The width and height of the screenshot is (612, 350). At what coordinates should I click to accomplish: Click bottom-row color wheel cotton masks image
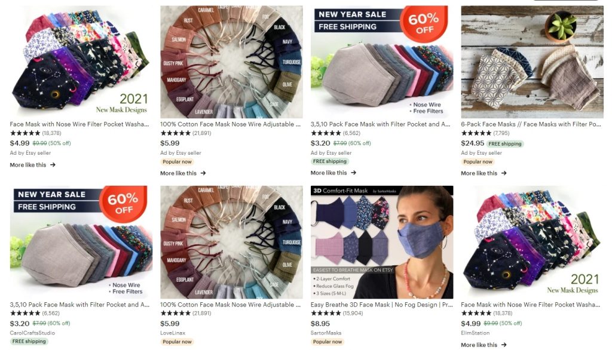[x=231, y=242]
